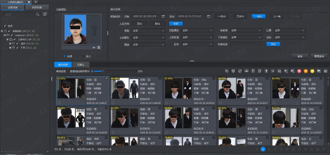
Task: Click the orange flag marker icon
Action: click(x=306, y=71)
